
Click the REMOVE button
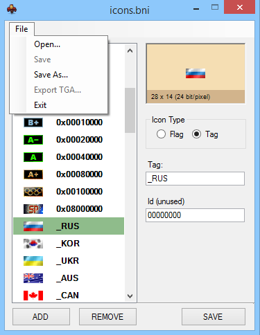(107, 316)
